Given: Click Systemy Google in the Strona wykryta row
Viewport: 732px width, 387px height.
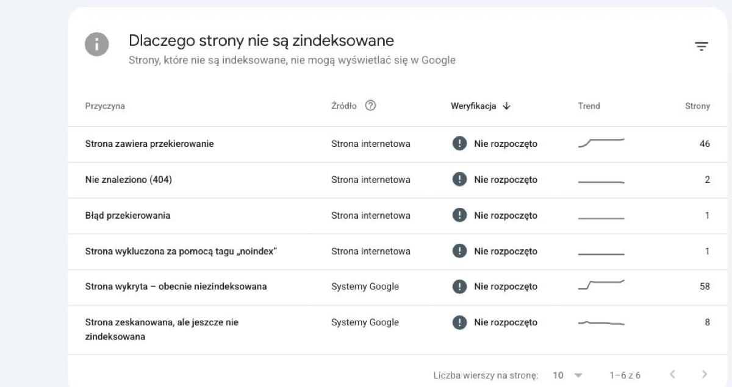Looking at the screenshot, I should 365,286.
